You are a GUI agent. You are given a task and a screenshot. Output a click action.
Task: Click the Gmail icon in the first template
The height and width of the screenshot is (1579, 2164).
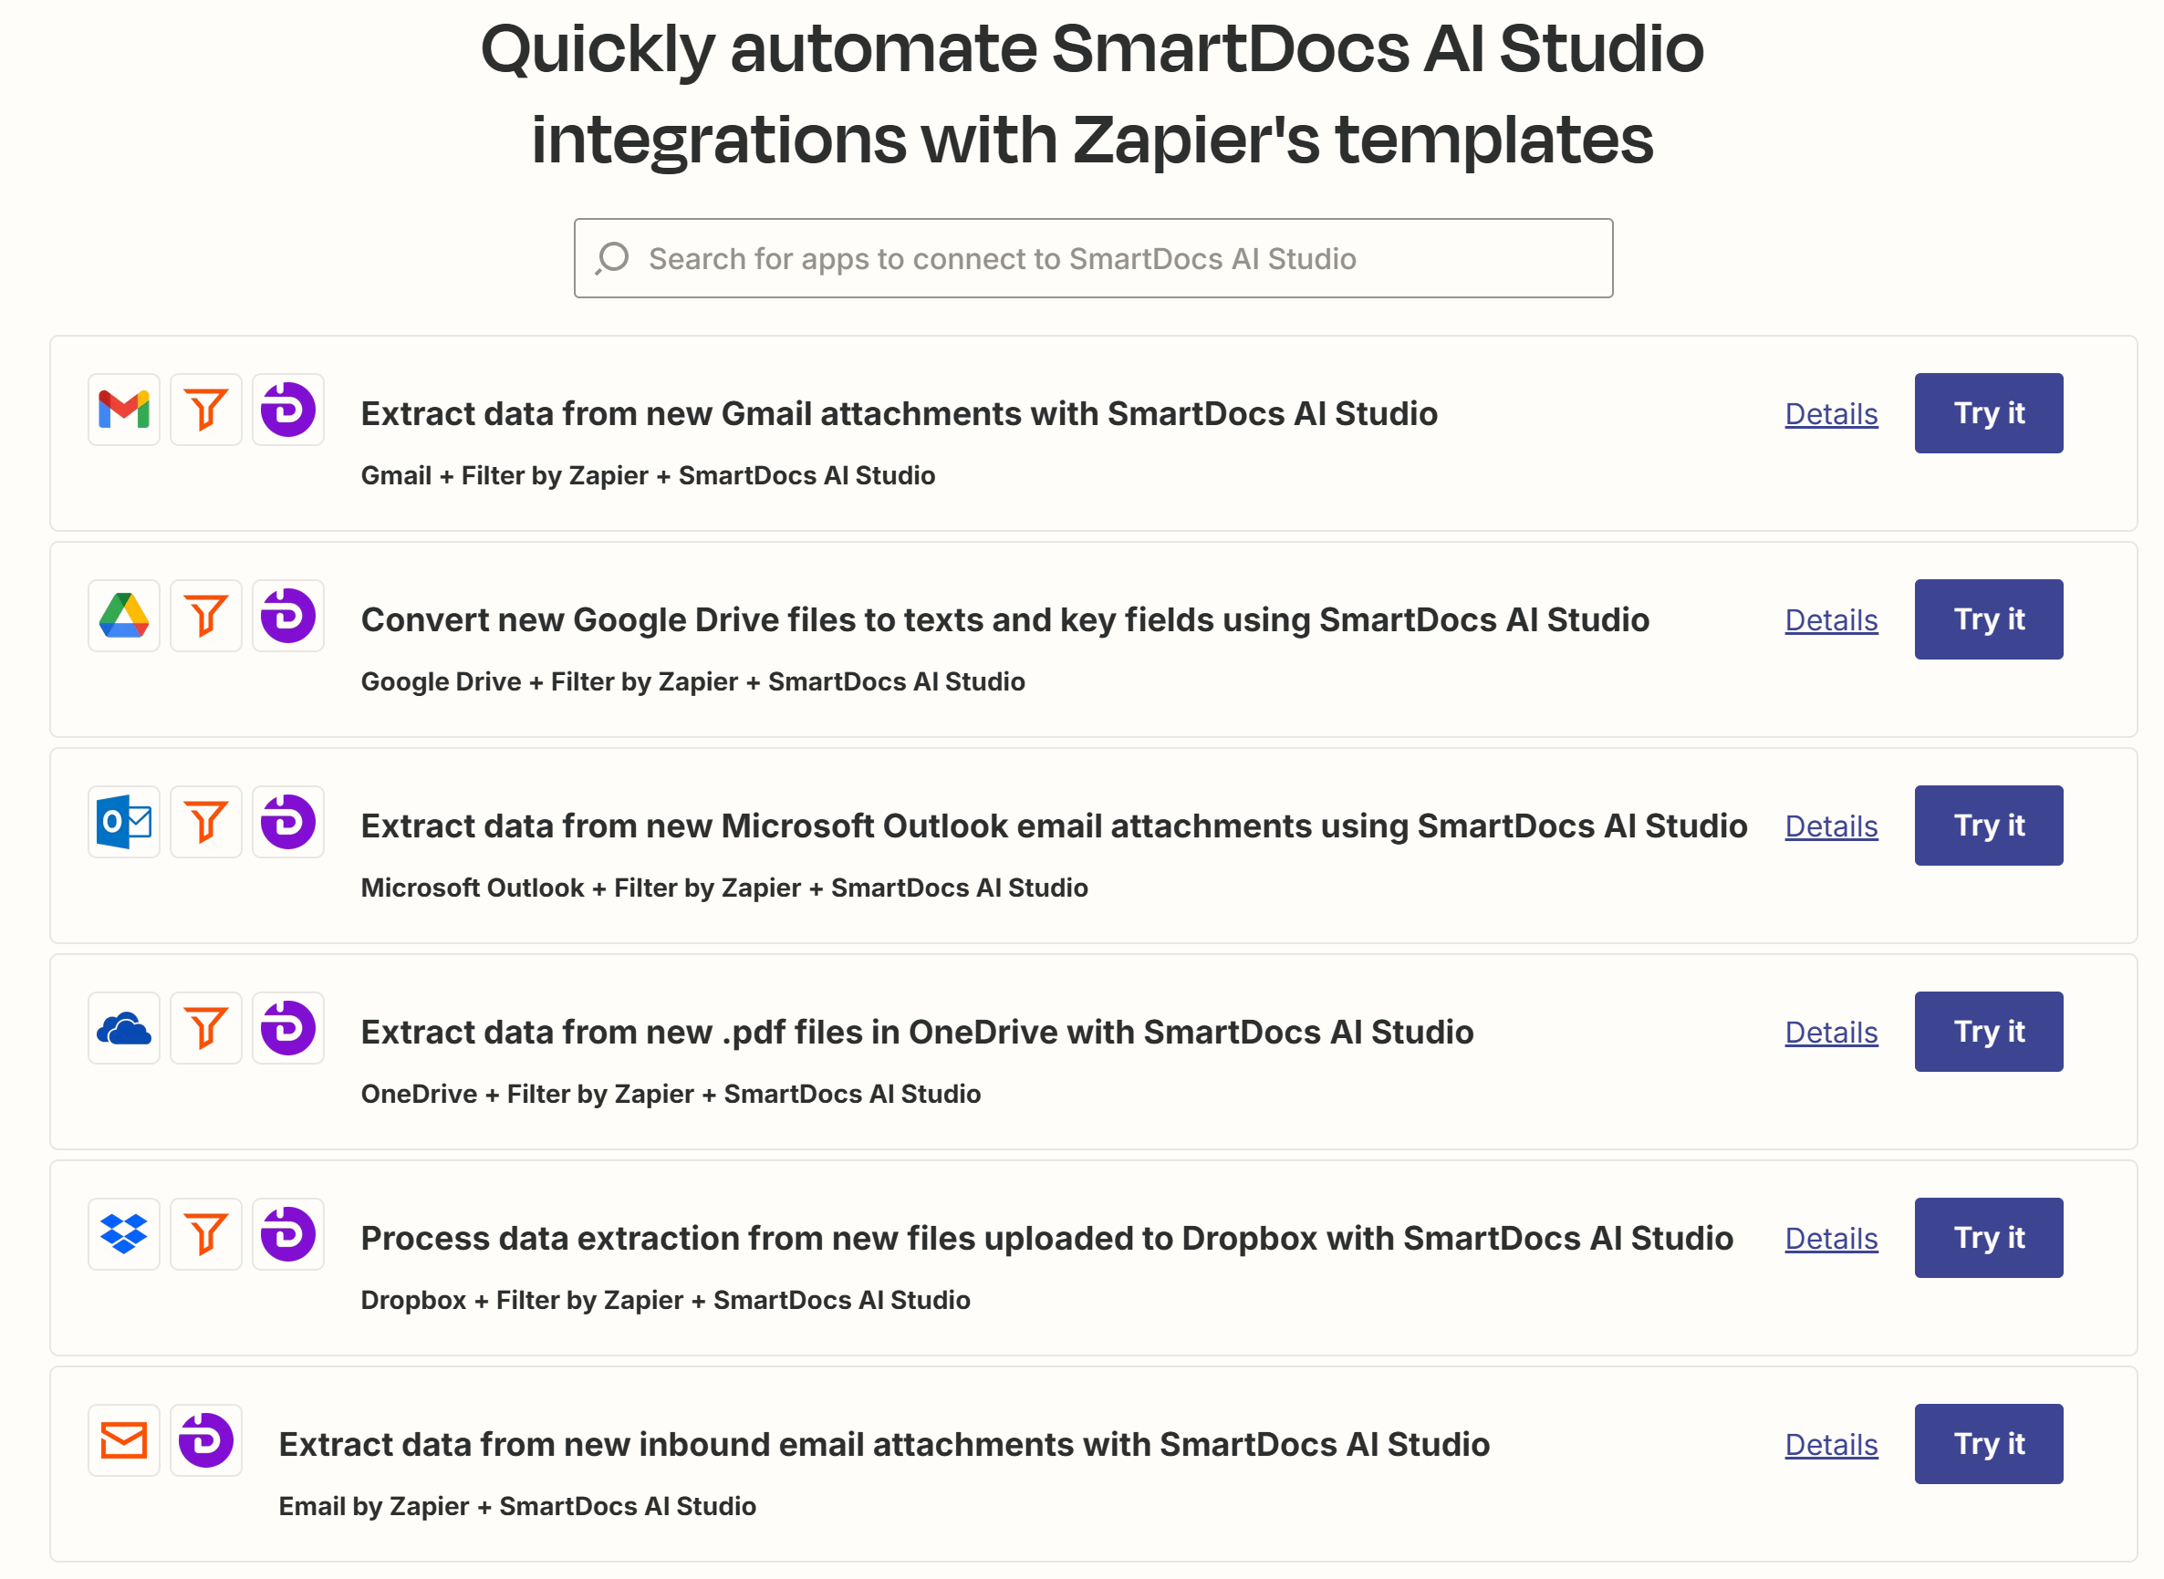coord(124,410)
